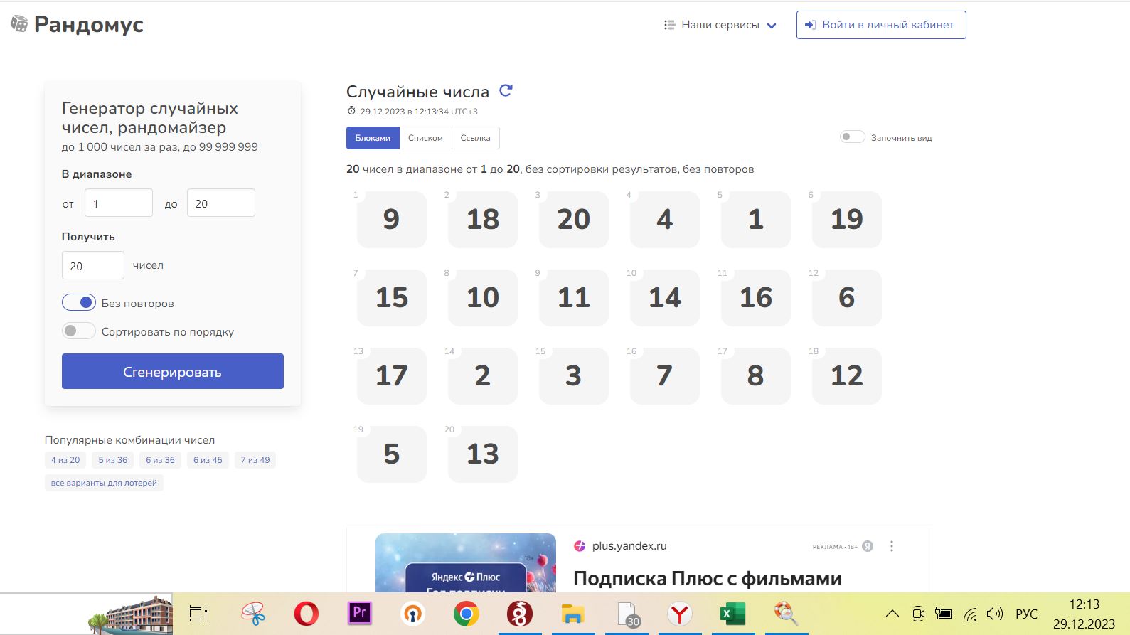Screen dimensions: 1130x635
Task: Enable the 'Сортировать по порядку' switch
Action: pyautogui.click(x=79, y=331)
